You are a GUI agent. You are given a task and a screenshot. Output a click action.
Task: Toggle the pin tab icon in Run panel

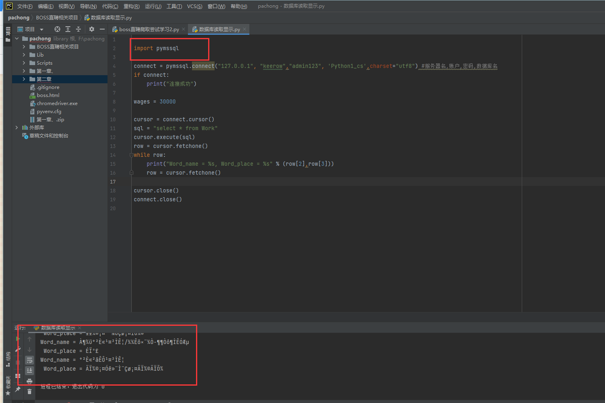pos(18,389)
